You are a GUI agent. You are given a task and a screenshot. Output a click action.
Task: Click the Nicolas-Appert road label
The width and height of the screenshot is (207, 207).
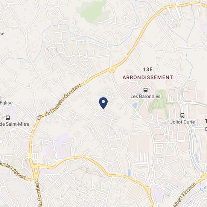tap(13, 171)
